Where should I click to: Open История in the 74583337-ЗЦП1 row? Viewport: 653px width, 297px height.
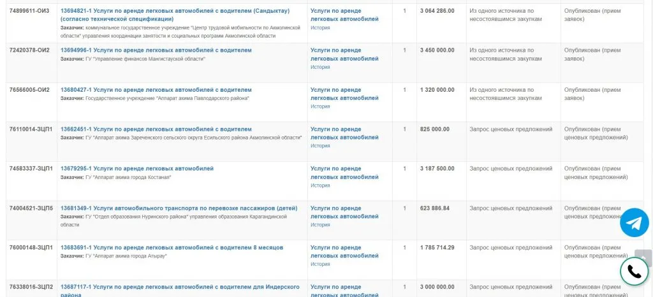(x=320, y=185)
